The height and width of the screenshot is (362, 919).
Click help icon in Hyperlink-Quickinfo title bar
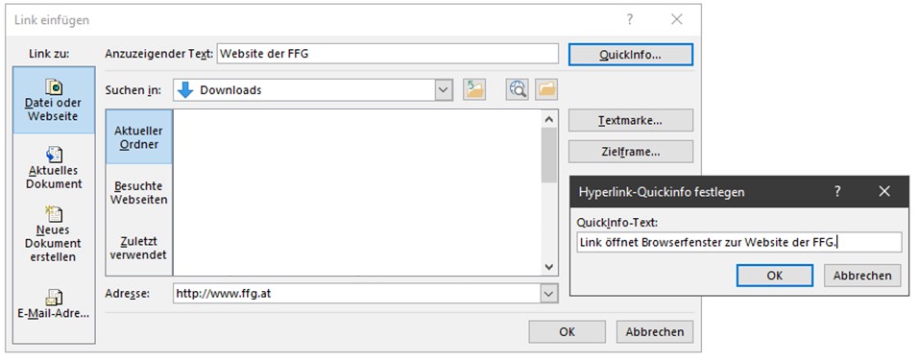[837, 191]
